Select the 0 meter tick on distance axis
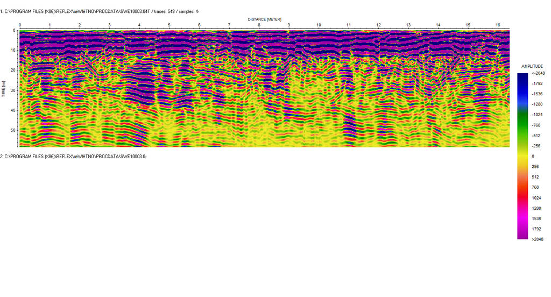This screenshot has height=297, width=551. pyautogui.click(x=20, y=25)
